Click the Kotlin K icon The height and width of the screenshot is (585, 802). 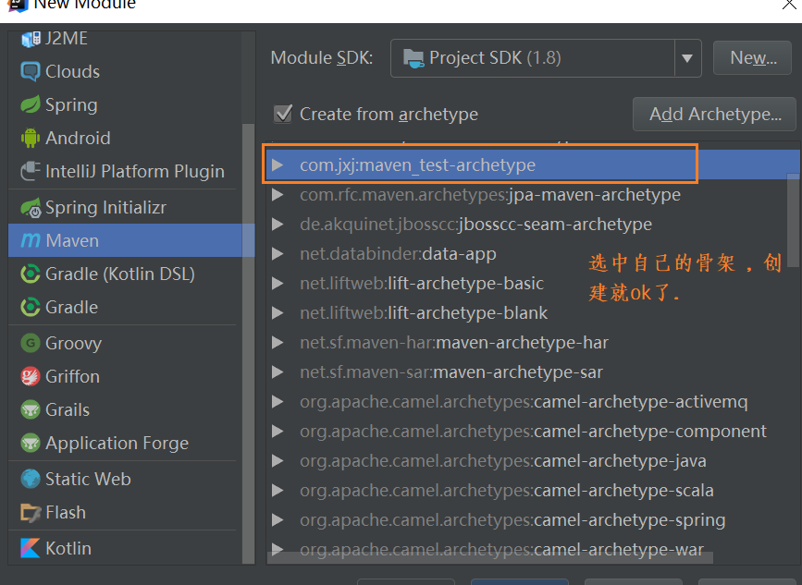pos(31,548)
